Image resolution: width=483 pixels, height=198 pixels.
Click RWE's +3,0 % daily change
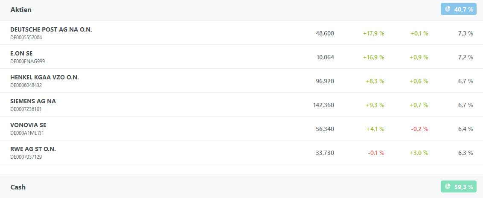[x=419, y=153]
